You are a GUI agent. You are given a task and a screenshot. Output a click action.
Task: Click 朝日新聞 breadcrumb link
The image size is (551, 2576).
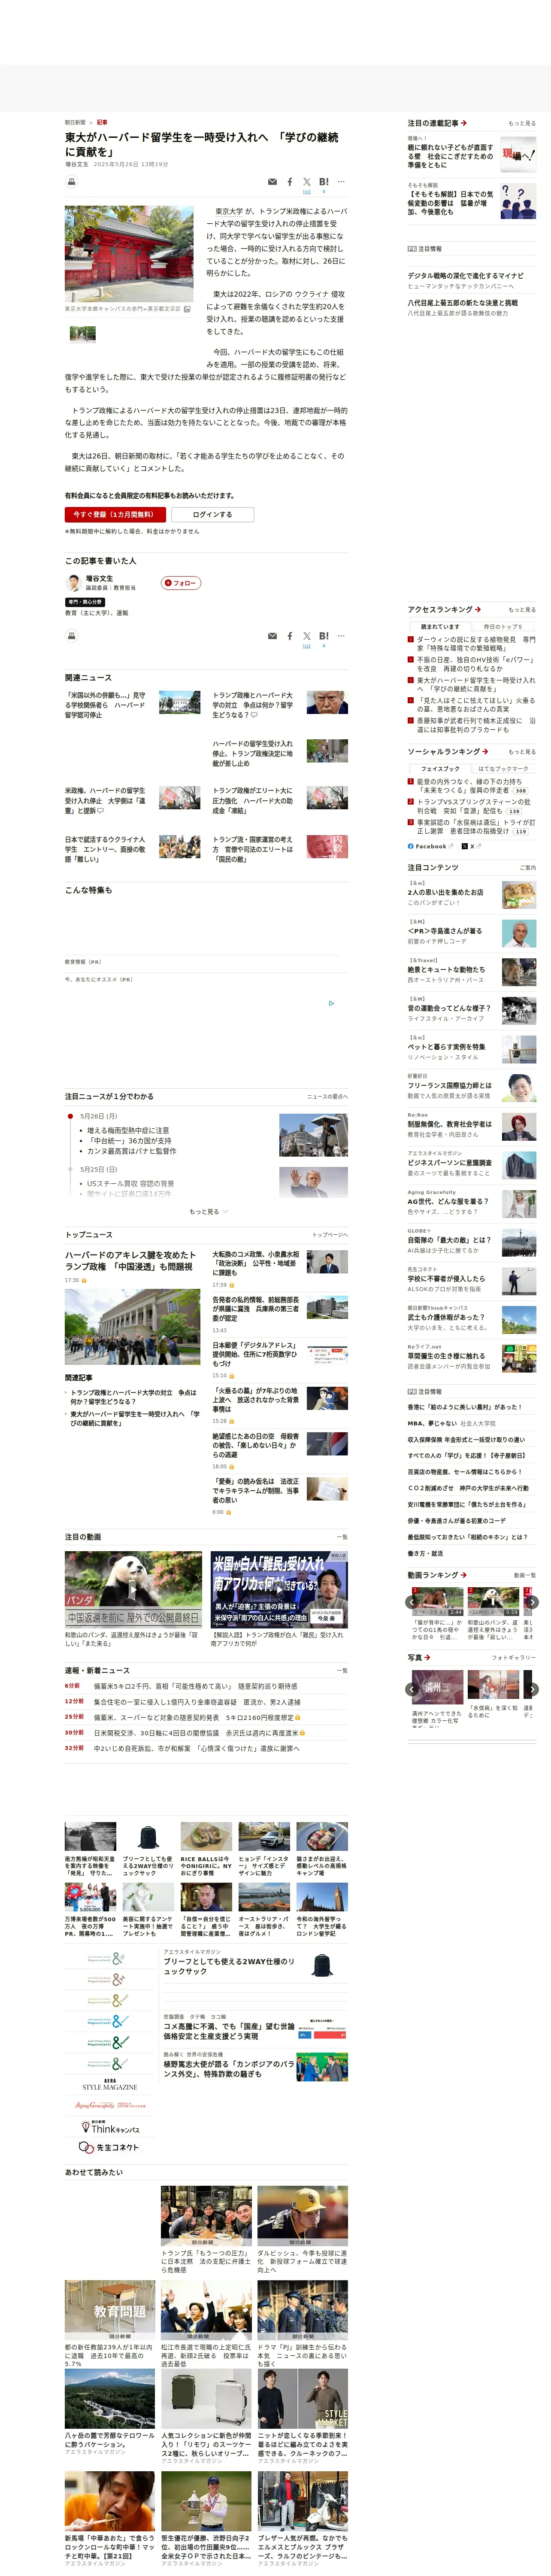click(75, 122)
